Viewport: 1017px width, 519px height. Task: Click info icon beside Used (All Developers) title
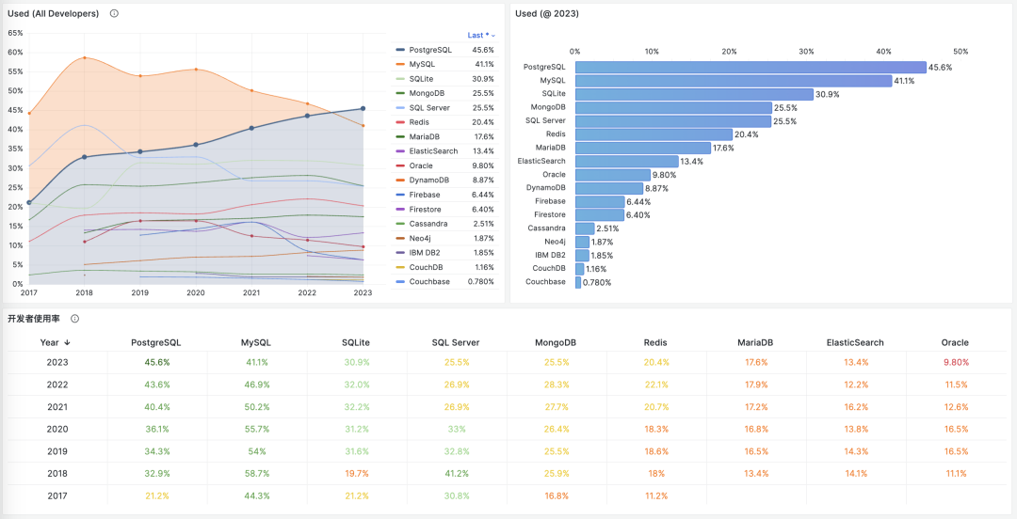(x=114, y=13)
